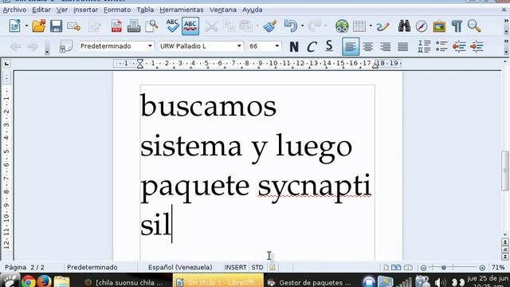Click the Open folder icon
The image size is (510, 287).
[x=39, y=26]
